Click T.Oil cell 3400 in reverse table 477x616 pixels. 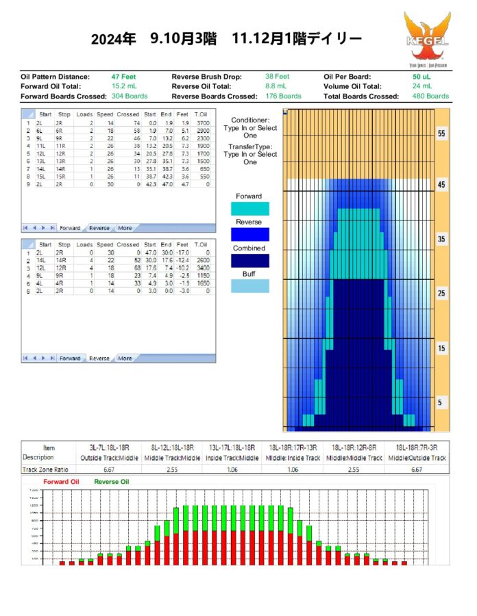(x=203, y=268)
